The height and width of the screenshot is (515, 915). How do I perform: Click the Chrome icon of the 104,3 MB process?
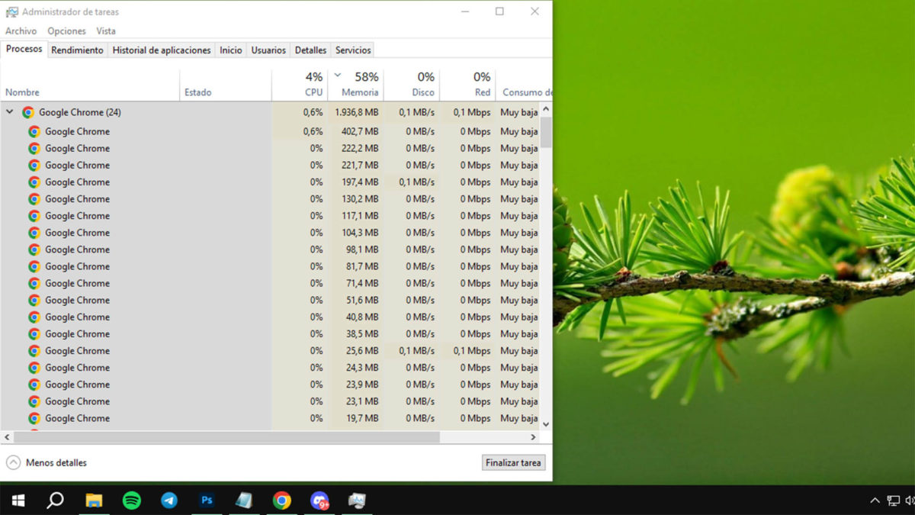(34, 233)
